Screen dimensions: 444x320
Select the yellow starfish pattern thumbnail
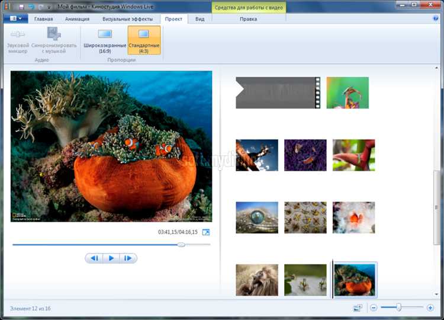pos(305,217)
